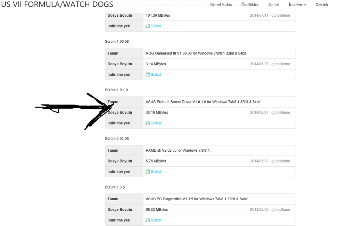The image size is (347, 226).
Task: Go to the Genel Bakış tab
Action: click(x=221, y=5)
